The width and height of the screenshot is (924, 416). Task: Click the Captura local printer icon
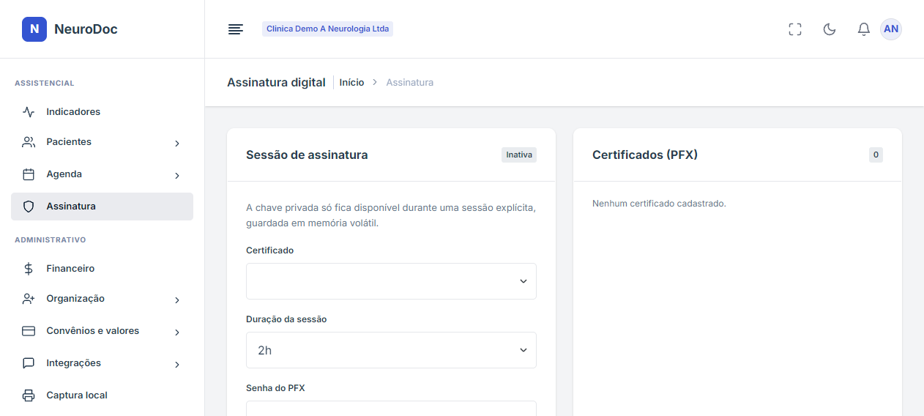[29, 395]
